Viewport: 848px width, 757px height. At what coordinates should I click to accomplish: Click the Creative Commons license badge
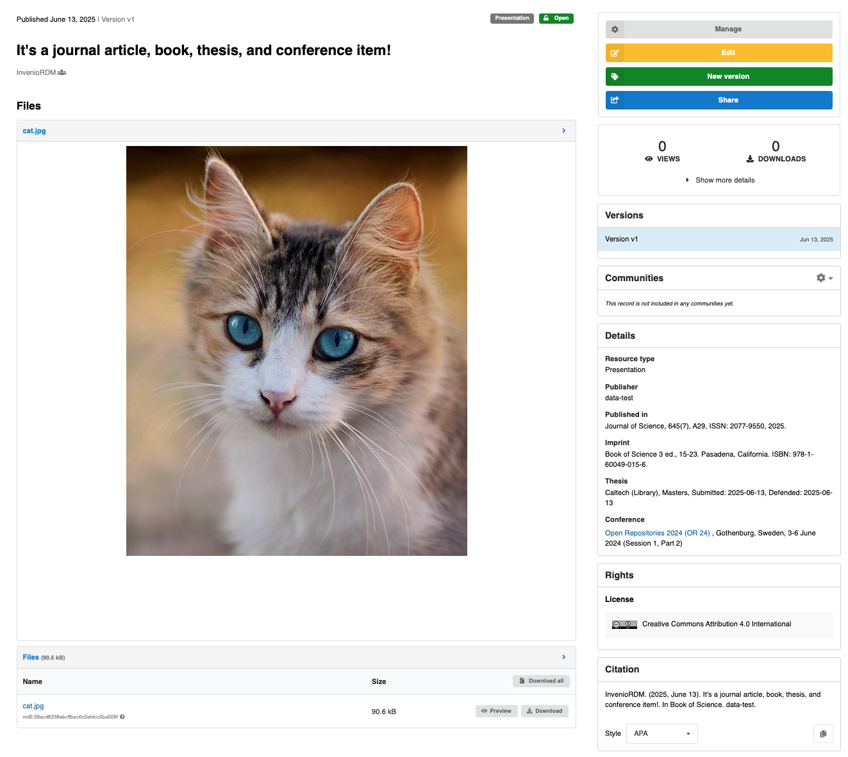click(624, 624)
